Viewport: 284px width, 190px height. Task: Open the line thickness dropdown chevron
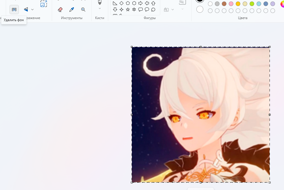pos(182,9)
